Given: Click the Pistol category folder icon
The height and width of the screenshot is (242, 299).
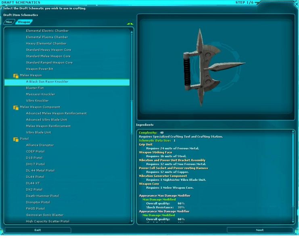Looking at the screenshot, I should (x=16, y=139).
